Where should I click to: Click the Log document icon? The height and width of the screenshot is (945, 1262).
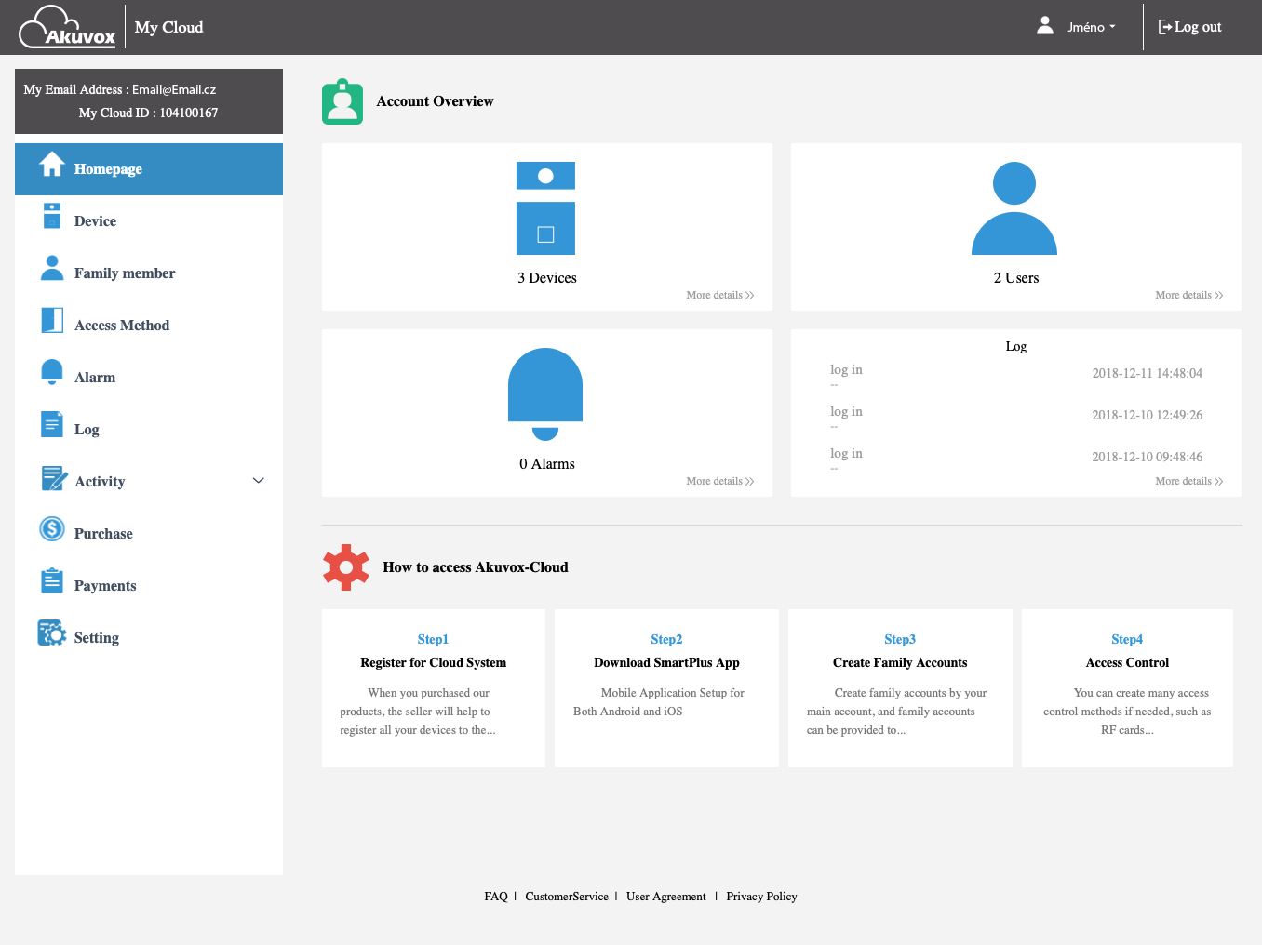(x=52, y=424)
